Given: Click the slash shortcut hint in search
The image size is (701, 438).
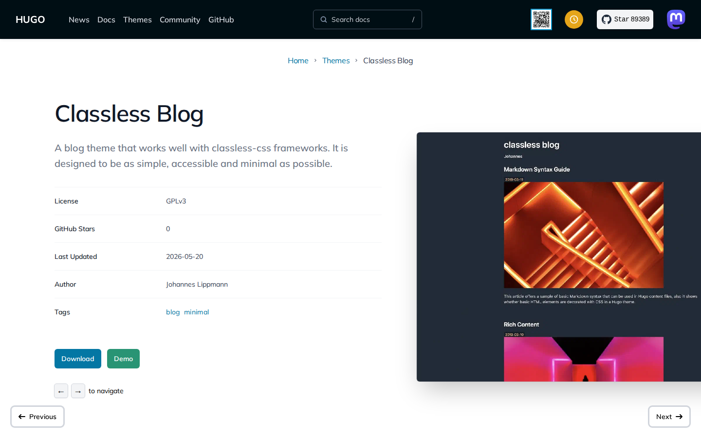Looking at the screenshot, I should pos(413,19).
